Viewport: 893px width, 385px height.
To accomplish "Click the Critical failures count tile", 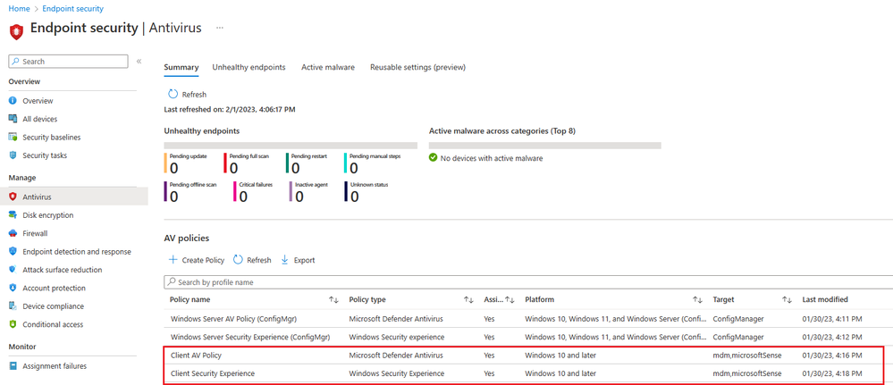I will (x=253, y=192).
